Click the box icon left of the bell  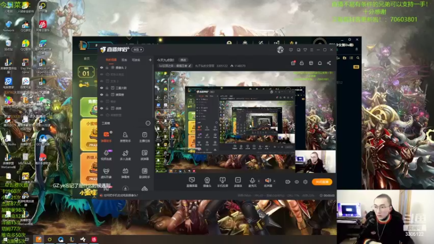click(x=311, y=63)
